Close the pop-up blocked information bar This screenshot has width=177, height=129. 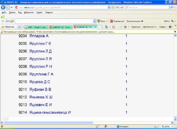(175, 32)
